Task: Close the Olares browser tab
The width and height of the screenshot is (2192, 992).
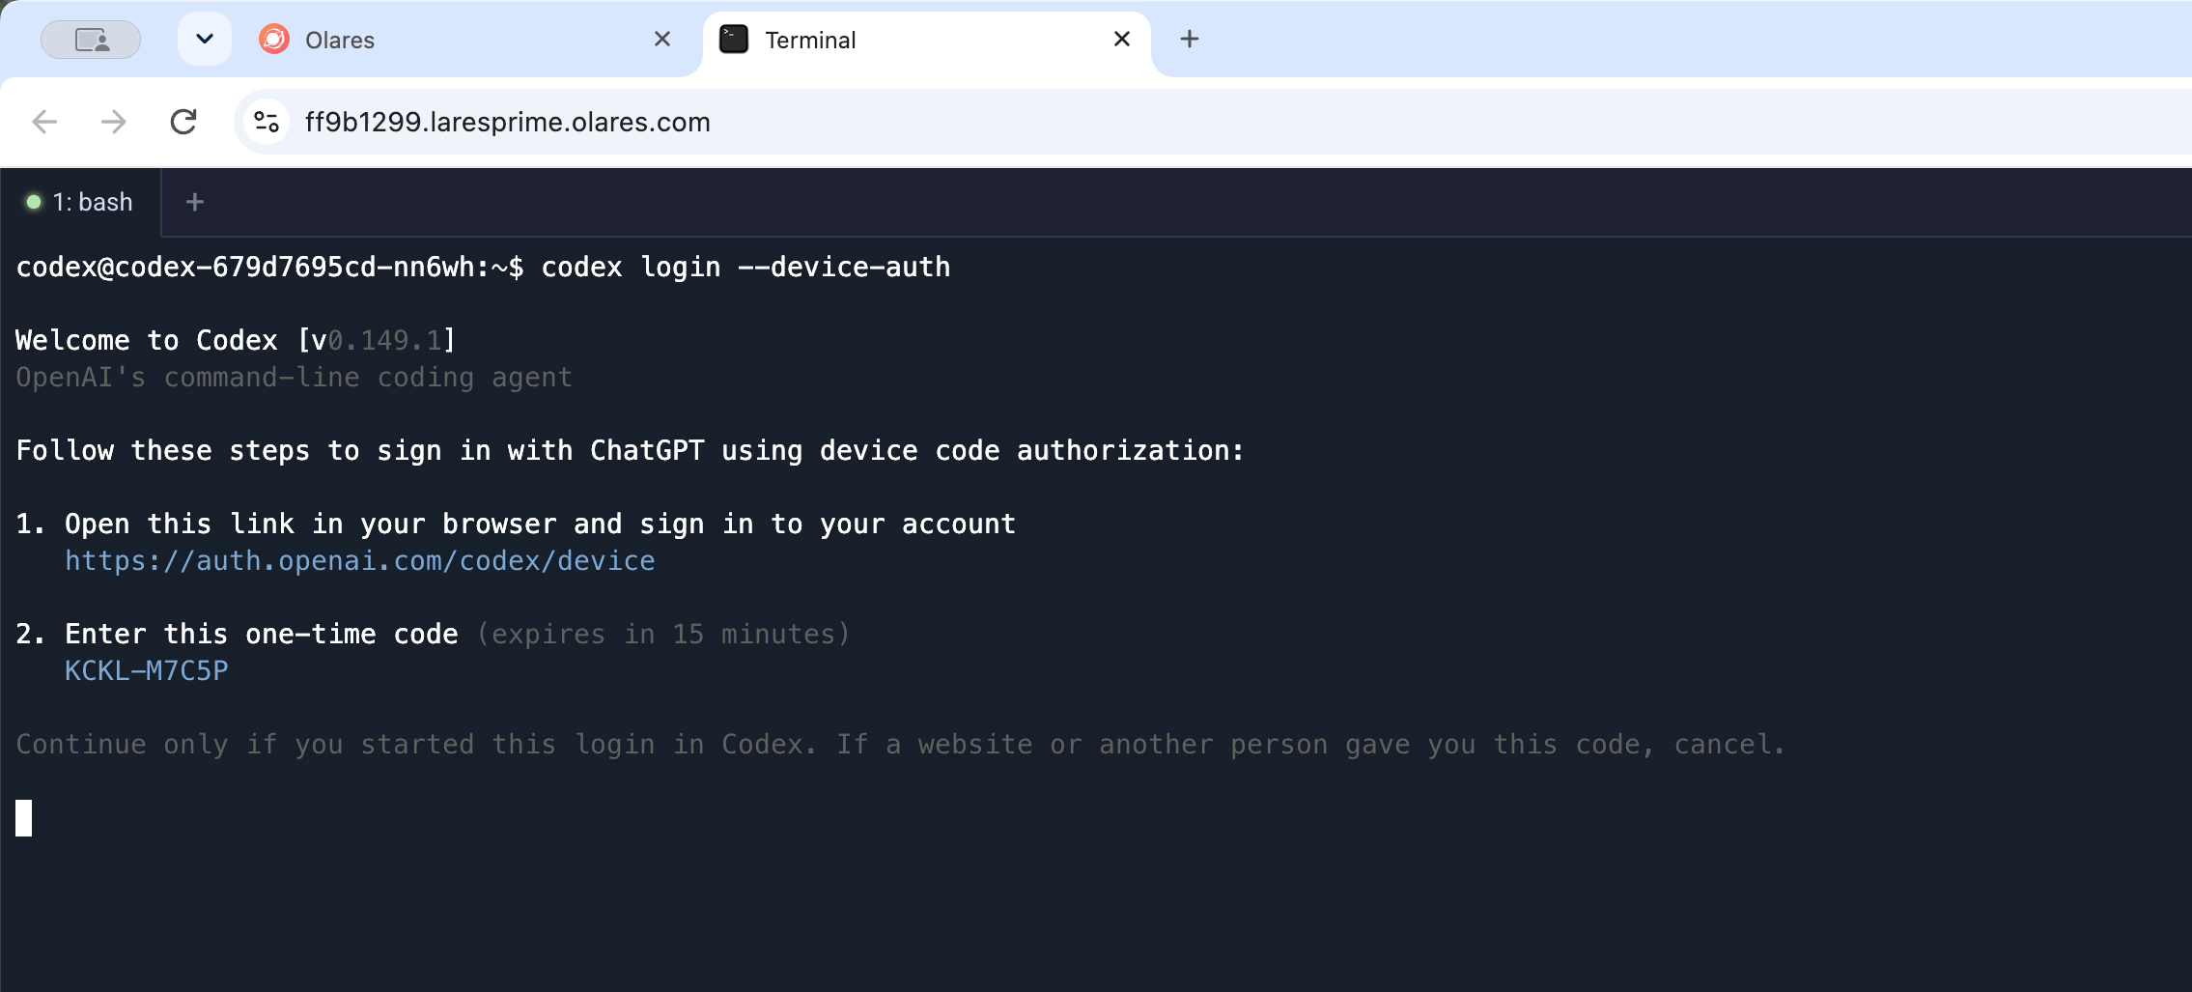Action: pyautogui.click(x=662, y=40)
